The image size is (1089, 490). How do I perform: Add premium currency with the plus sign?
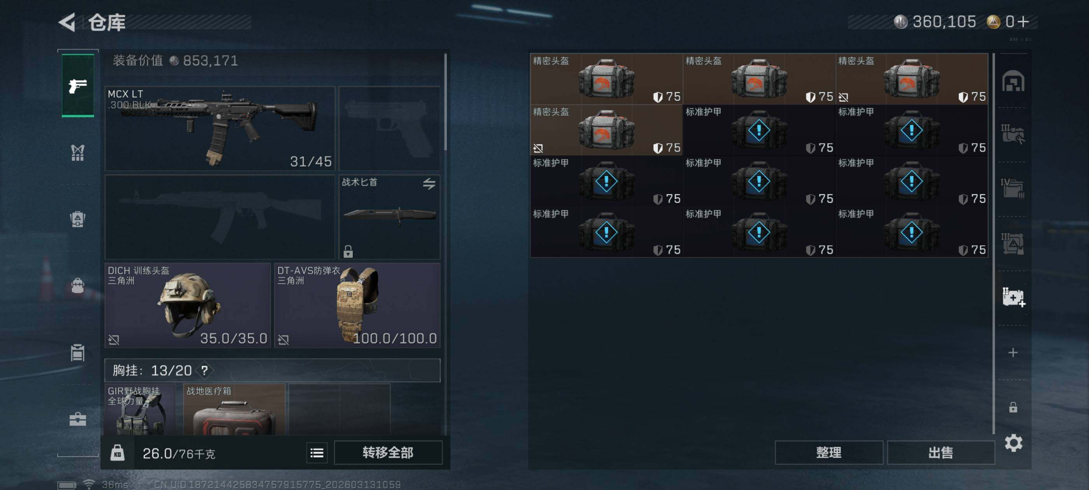1024,21
